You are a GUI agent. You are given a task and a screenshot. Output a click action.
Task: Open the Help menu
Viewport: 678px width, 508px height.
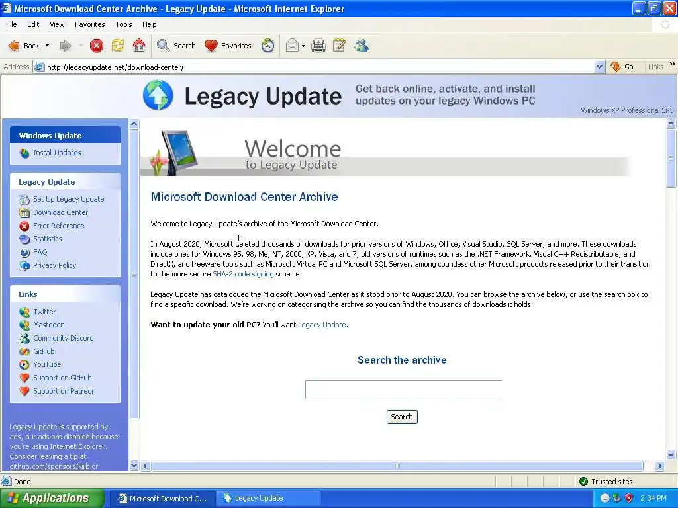click(x=149, y=24)
